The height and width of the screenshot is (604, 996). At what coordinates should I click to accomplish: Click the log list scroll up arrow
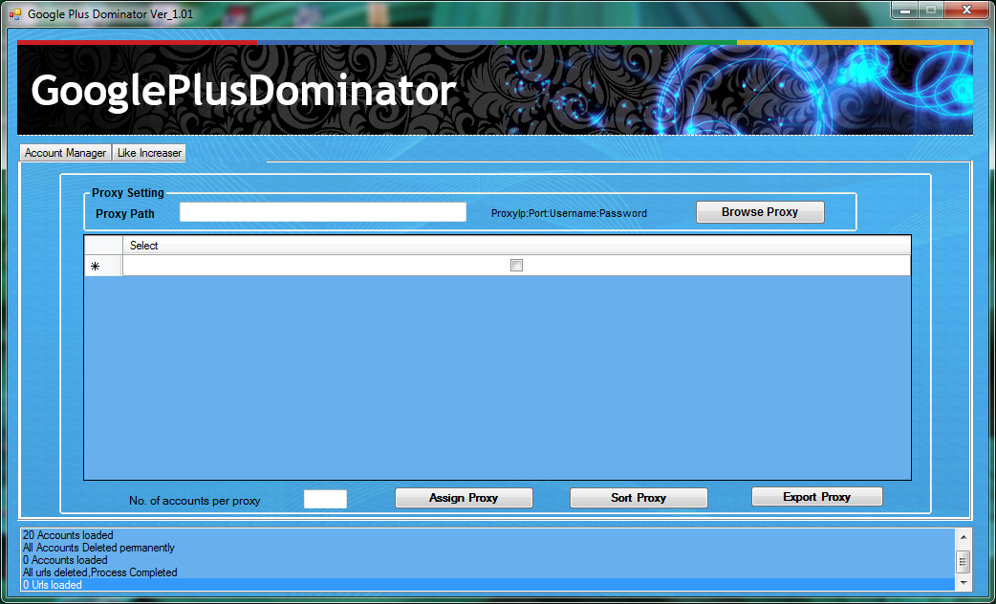[963, 537]
